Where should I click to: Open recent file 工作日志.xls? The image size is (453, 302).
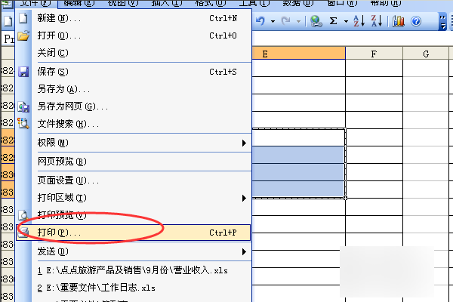(x=133, y=288)
